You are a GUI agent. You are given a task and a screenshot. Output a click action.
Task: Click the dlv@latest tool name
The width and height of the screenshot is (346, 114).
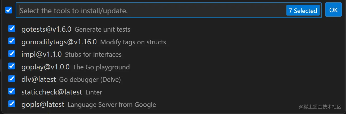pos(39,79)
